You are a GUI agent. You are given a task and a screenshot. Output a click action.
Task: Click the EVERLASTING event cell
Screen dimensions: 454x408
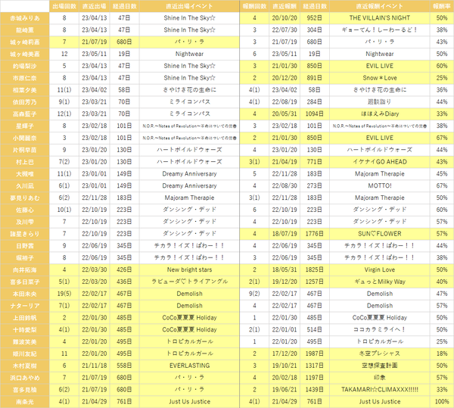pos(189,366)
